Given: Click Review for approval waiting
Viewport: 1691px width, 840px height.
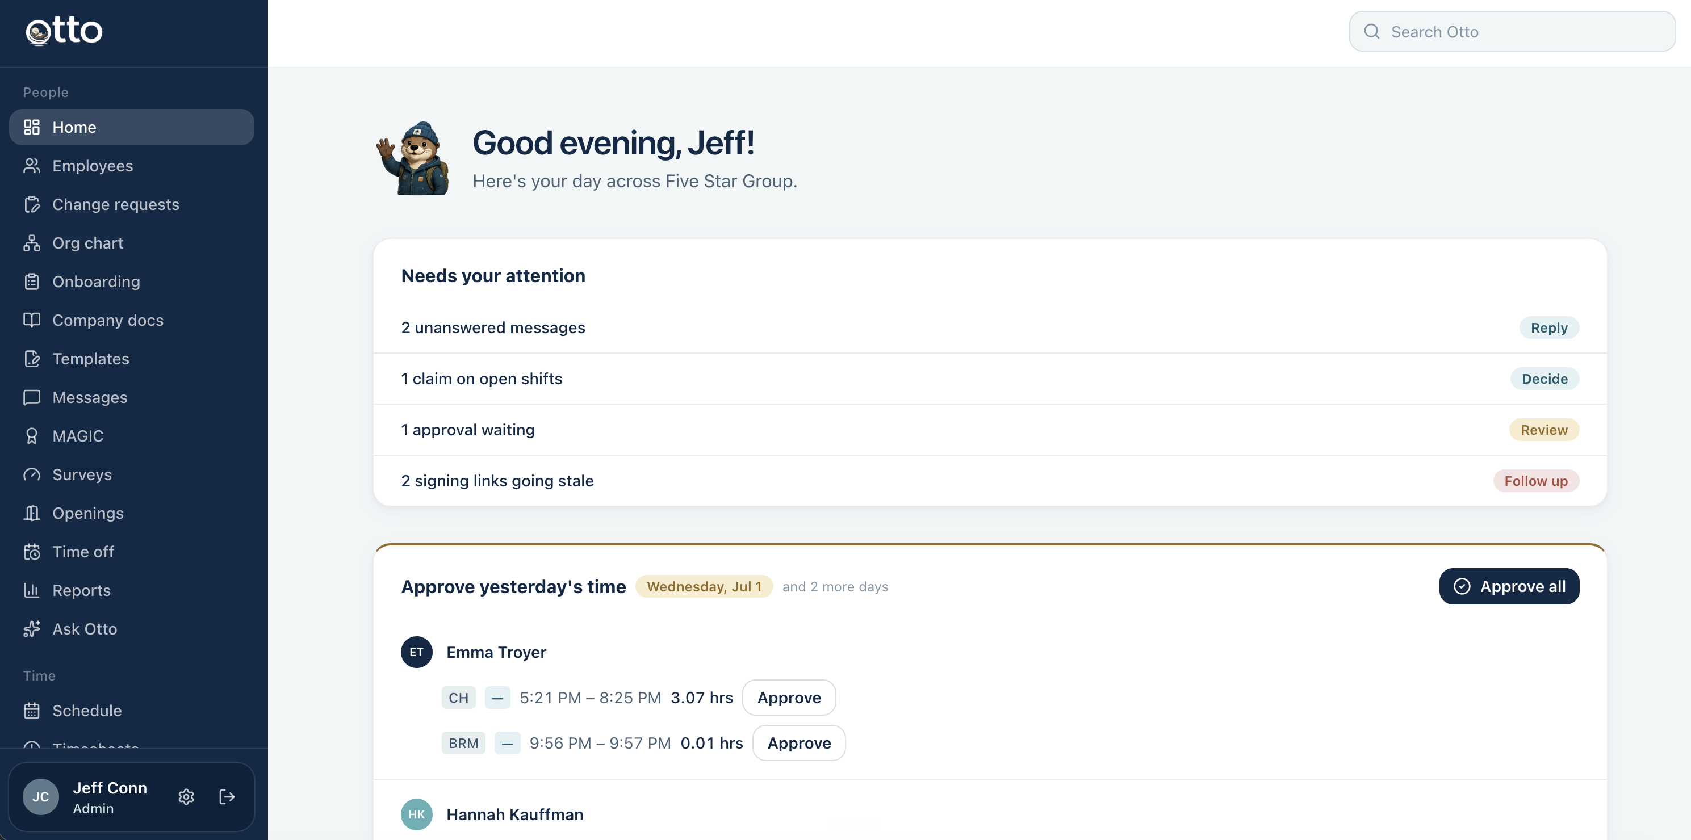Looking at the screenshot, I should 1543,430.
